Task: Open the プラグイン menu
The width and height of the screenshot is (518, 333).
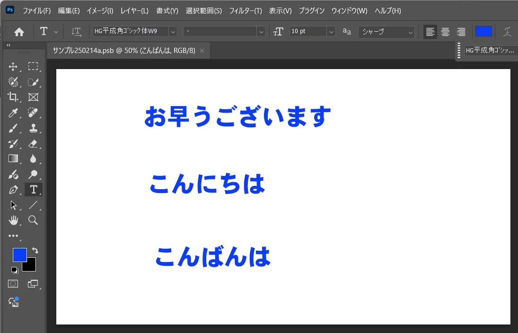Action: point(312,11)
